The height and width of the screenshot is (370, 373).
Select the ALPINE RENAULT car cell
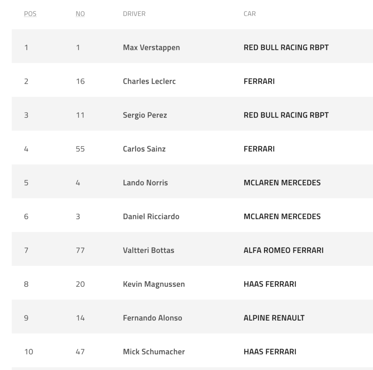point(274,318)
